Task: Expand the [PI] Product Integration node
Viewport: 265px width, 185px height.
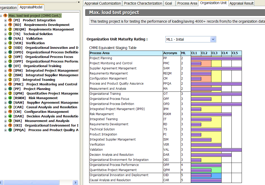Action: [x=5, y=20]
